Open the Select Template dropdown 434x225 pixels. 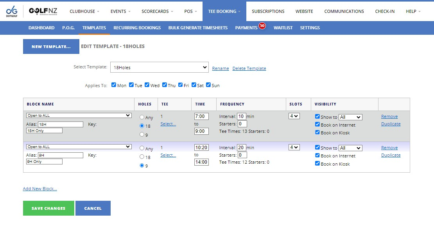pos(159,68)
